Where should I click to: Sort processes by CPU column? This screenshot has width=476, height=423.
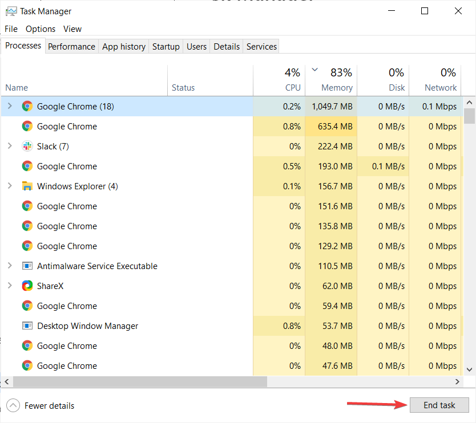coord(279,80)
